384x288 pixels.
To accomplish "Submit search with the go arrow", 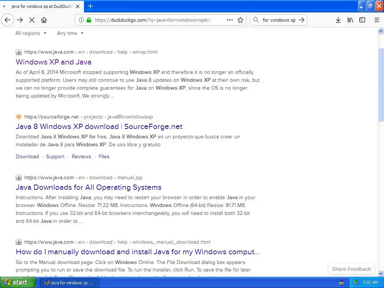I will (301, 20).
